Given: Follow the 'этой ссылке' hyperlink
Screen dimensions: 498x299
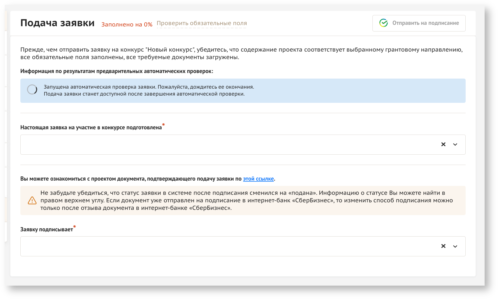Looking at the screenshot, I should click(x=258, y=179).
